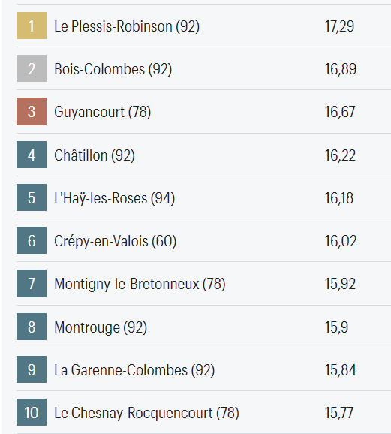Click the 15,9 score for Montrouge
391x434 pixels.
336,327
